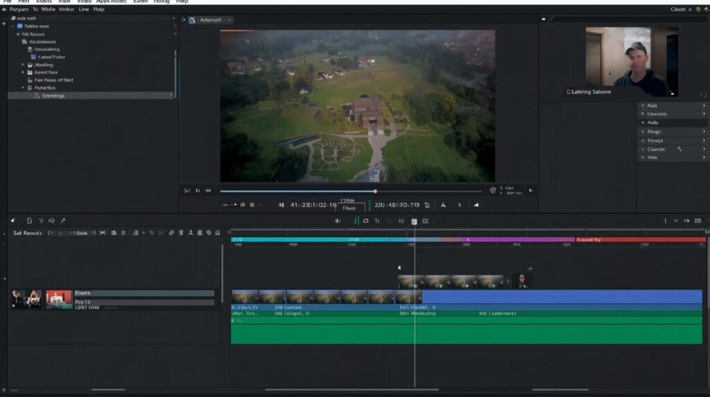Click the wrench icon in the timeline toolbar
Image resolution: width=710 pixels, height=397 pixels.
coord(63,220)
